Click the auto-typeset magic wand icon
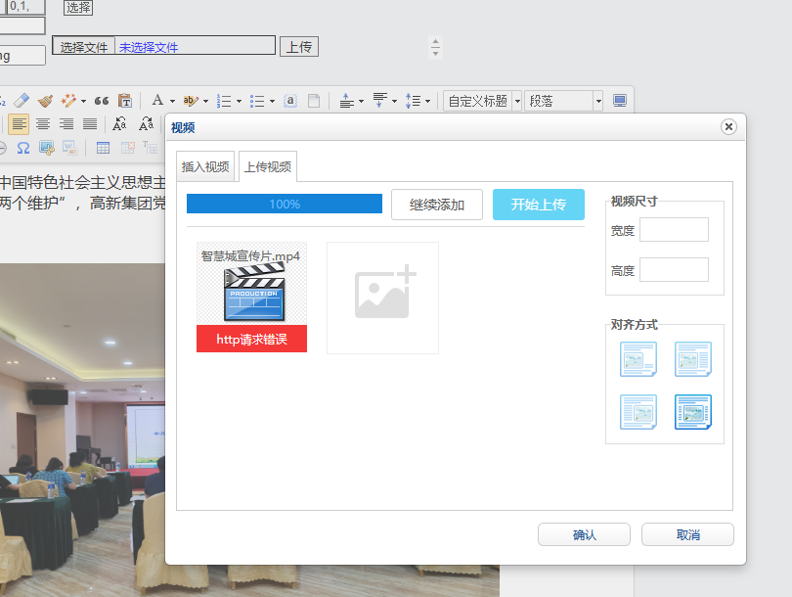This screenshot has width=792, height=597. 67,99
